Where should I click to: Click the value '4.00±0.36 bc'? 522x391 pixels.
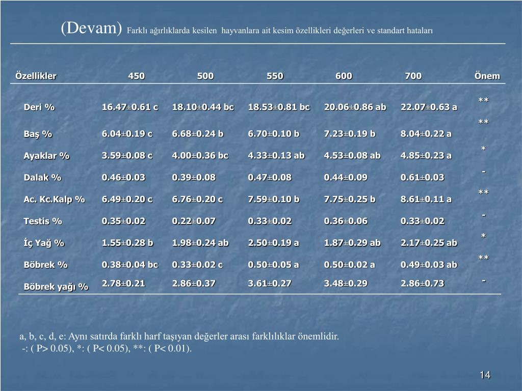tap(200, 156)
